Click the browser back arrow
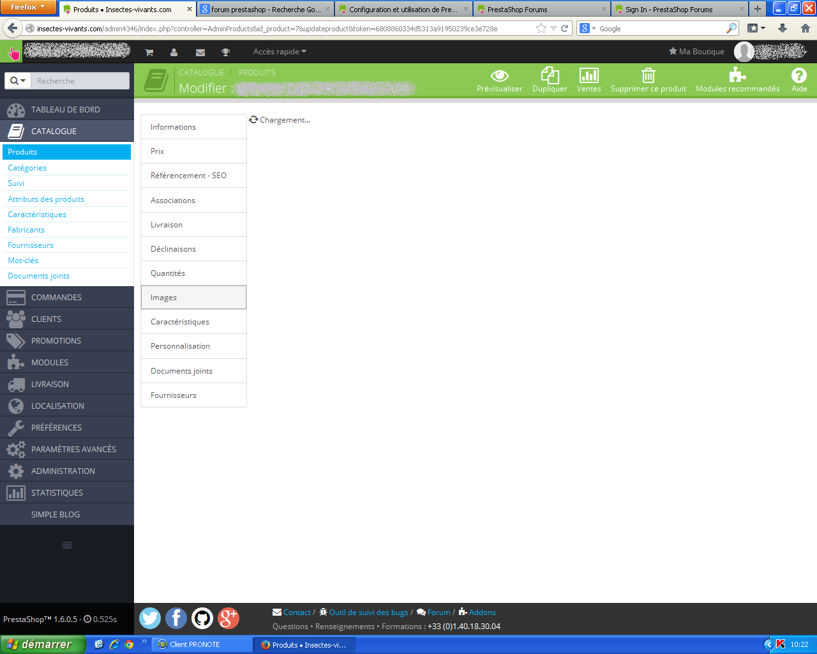817x654 pixels. coord(12,28)
